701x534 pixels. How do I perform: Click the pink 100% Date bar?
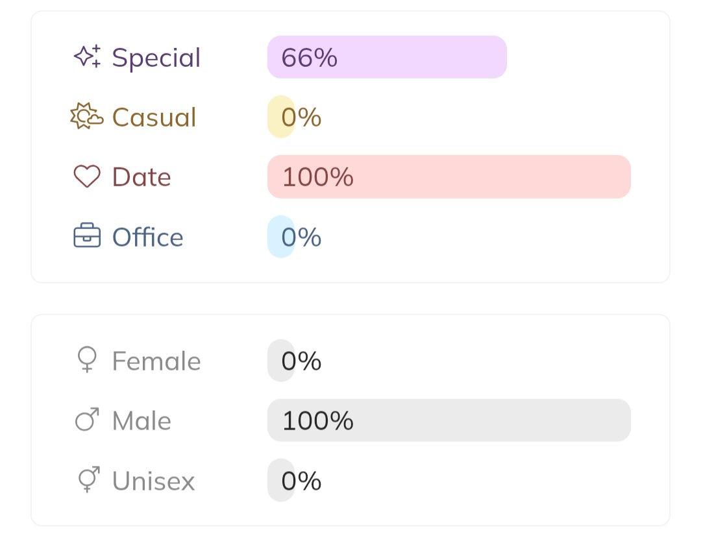click(449, 176)
